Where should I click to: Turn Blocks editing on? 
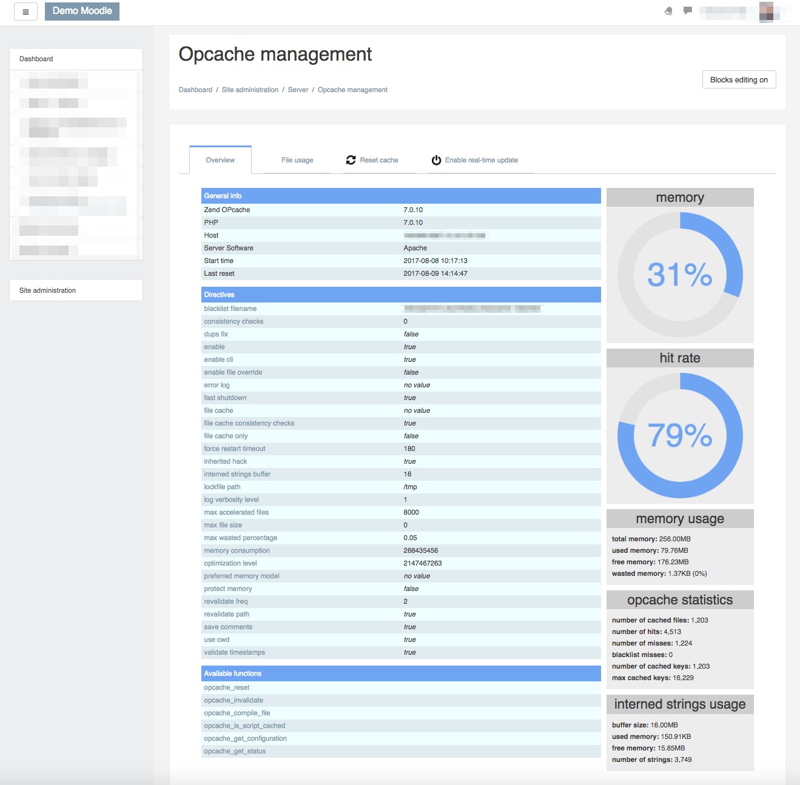(x=739, y=79)
